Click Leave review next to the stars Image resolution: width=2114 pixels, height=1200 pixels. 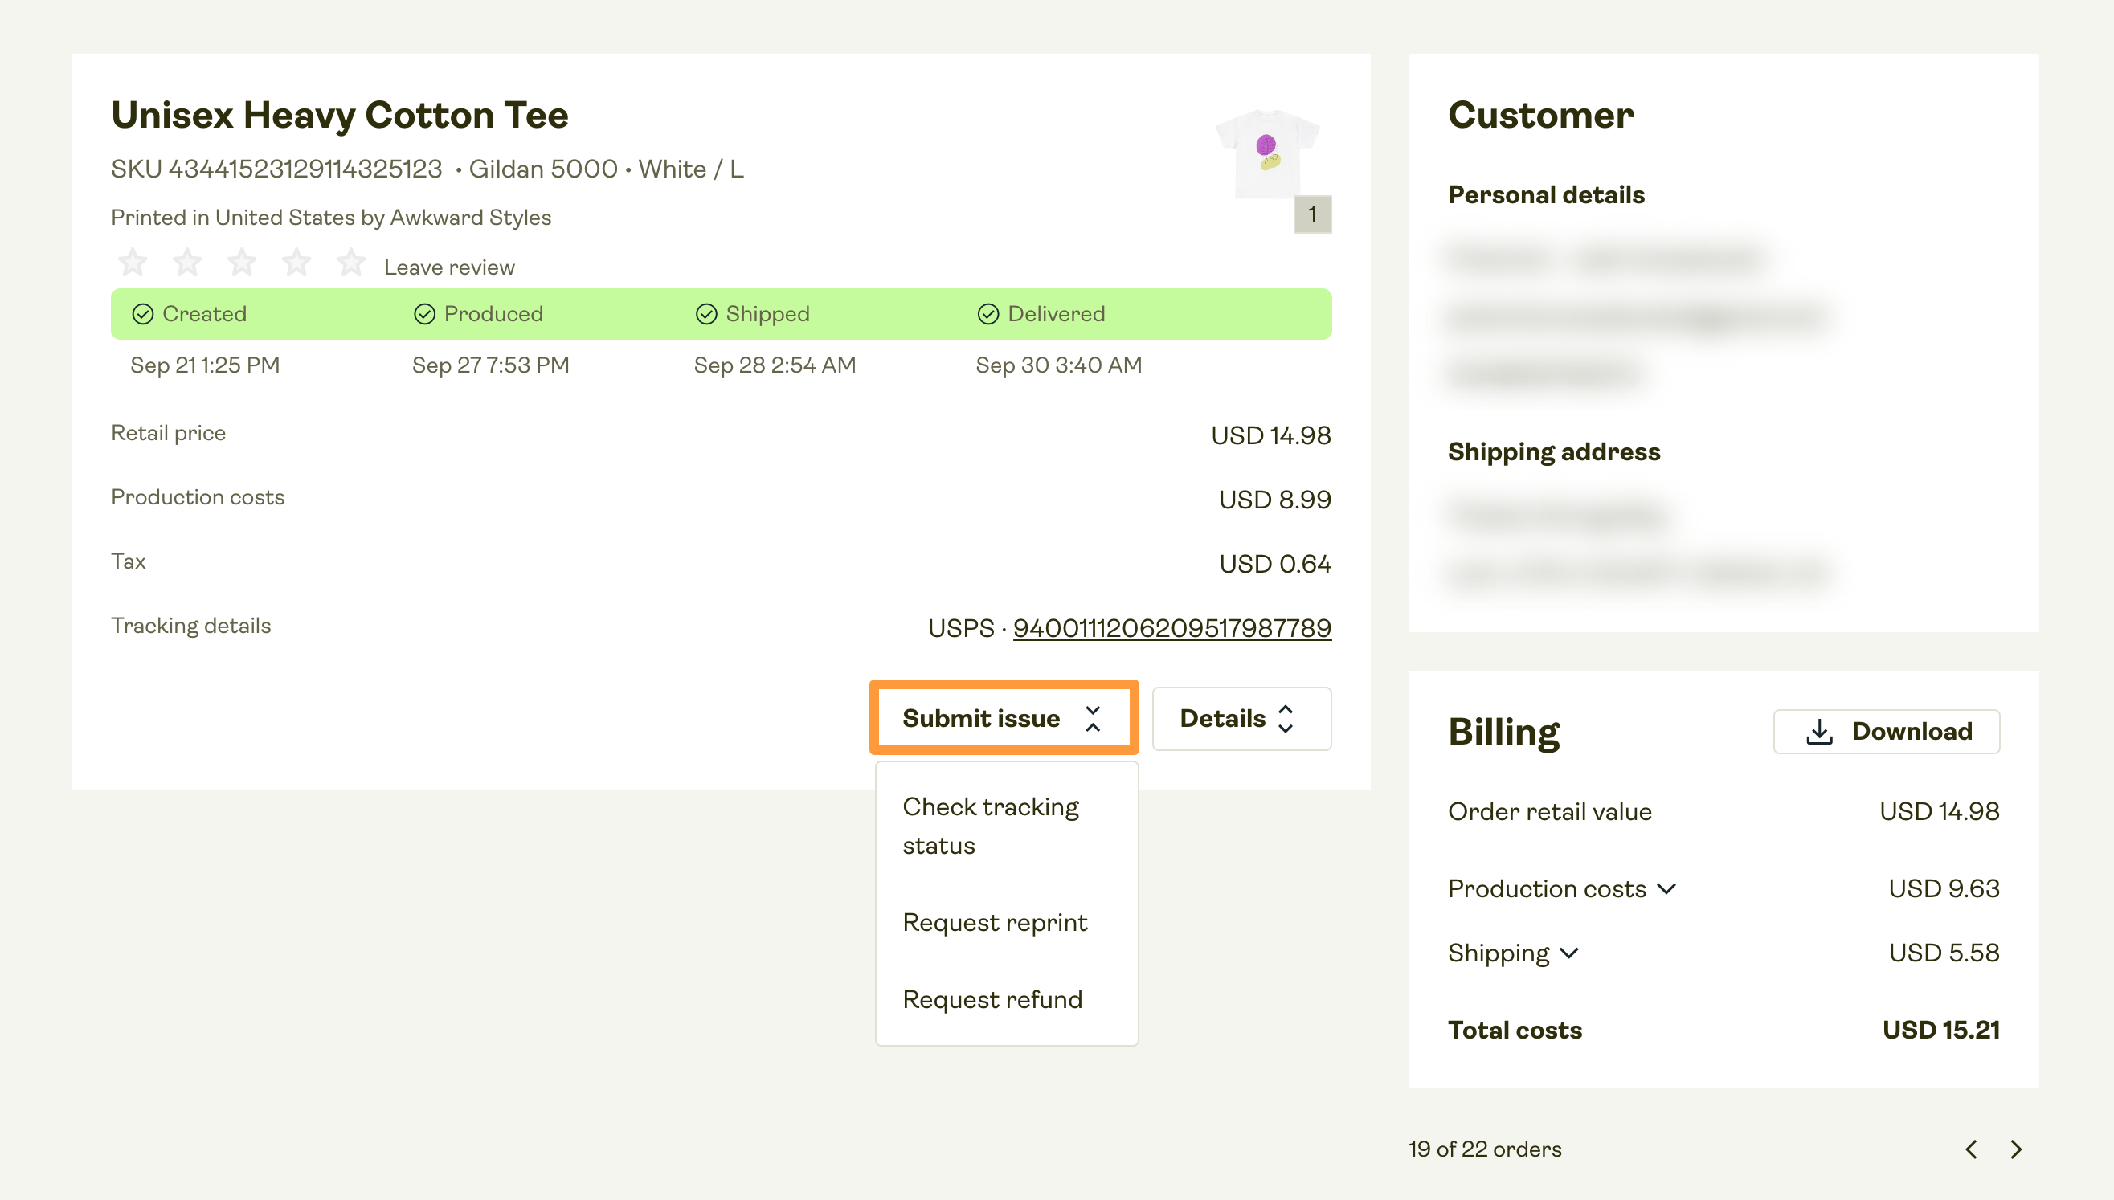(449, 265)
